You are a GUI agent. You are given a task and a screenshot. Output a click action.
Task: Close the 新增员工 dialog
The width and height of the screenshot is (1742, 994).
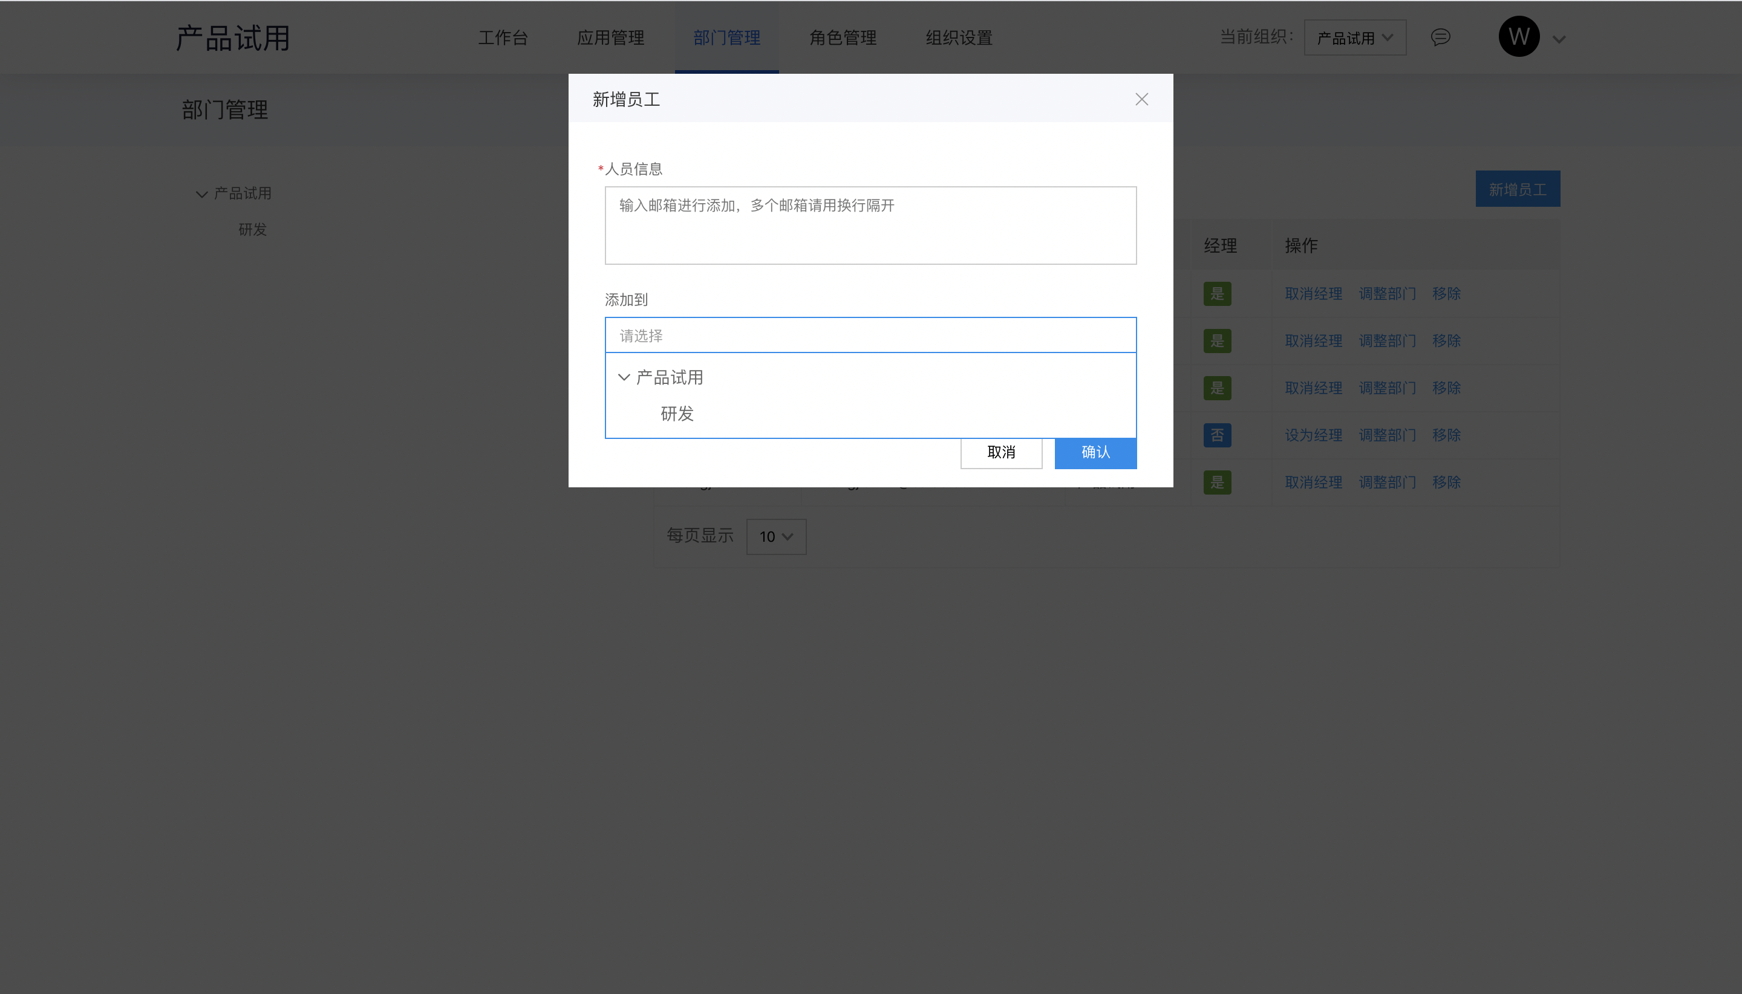1141,100
